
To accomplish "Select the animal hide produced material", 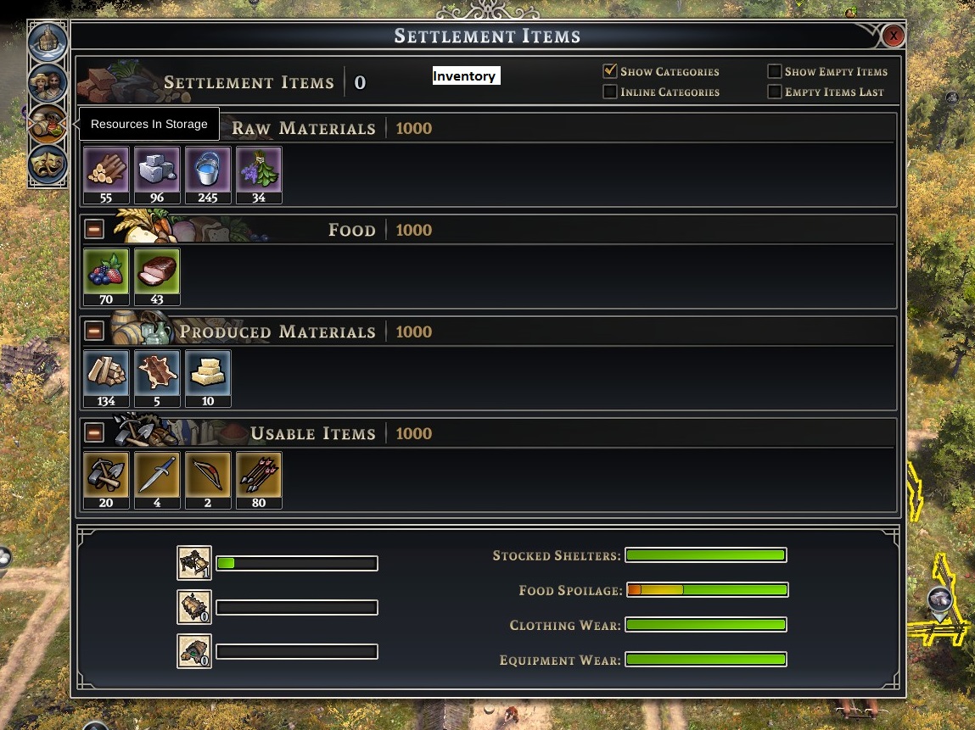I will click(157, 378).
